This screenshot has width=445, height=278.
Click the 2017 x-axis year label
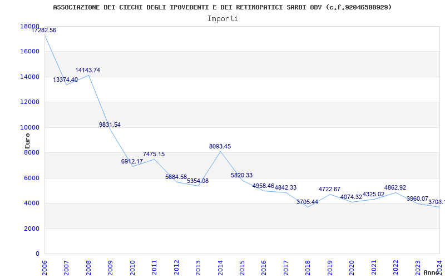[x=286, y=267]
